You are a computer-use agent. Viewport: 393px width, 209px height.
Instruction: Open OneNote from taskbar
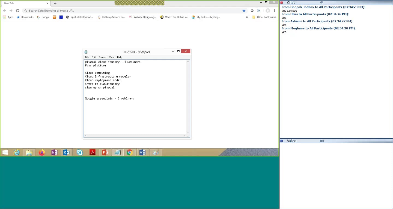pyautogui.click(x=54, y=153)
